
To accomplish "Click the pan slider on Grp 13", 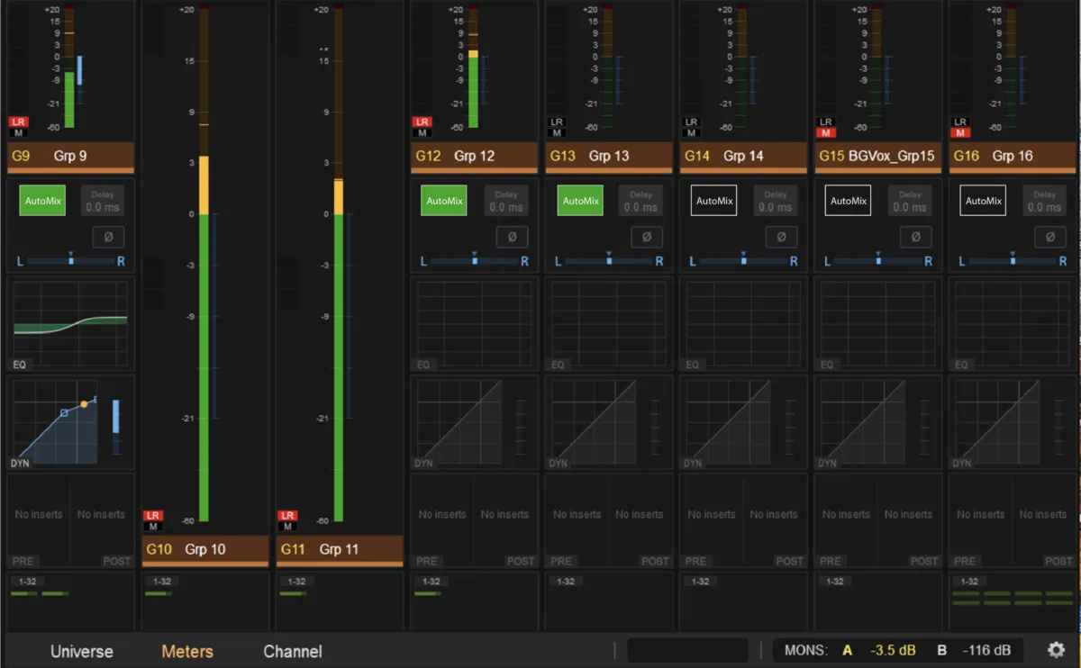I will (609, 261).
